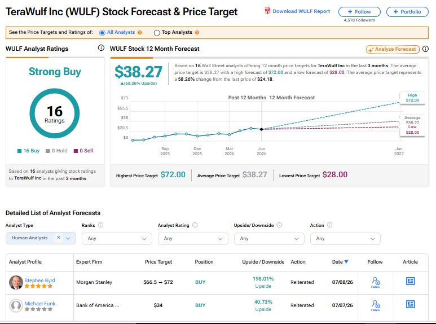This screenshot has height=324, width=436.
Task: Open the Analyst Rating dropdown
Action: pos(193,239)
